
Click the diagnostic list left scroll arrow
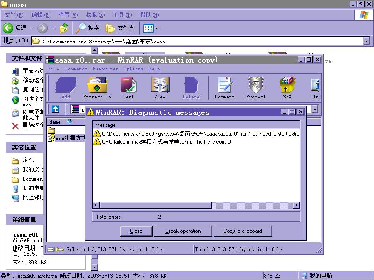96,205
